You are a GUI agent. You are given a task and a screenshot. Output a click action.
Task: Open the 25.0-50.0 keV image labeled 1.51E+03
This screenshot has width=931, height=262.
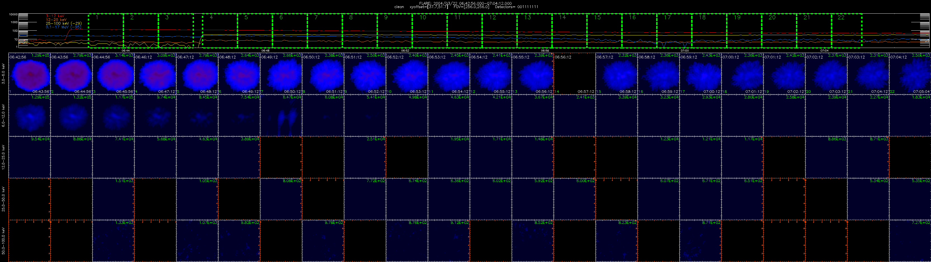[114, 199]
